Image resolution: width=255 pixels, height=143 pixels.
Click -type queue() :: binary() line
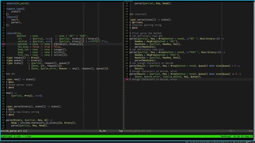(24, 60)
